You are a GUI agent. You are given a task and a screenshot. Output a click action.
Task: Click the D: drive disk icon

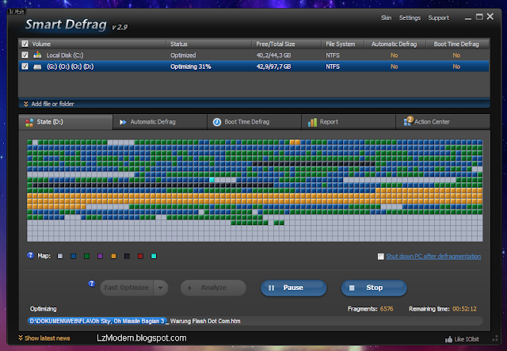coord(37,67)
